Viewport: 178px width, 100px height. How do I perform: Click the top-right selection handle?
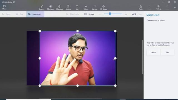115,31
